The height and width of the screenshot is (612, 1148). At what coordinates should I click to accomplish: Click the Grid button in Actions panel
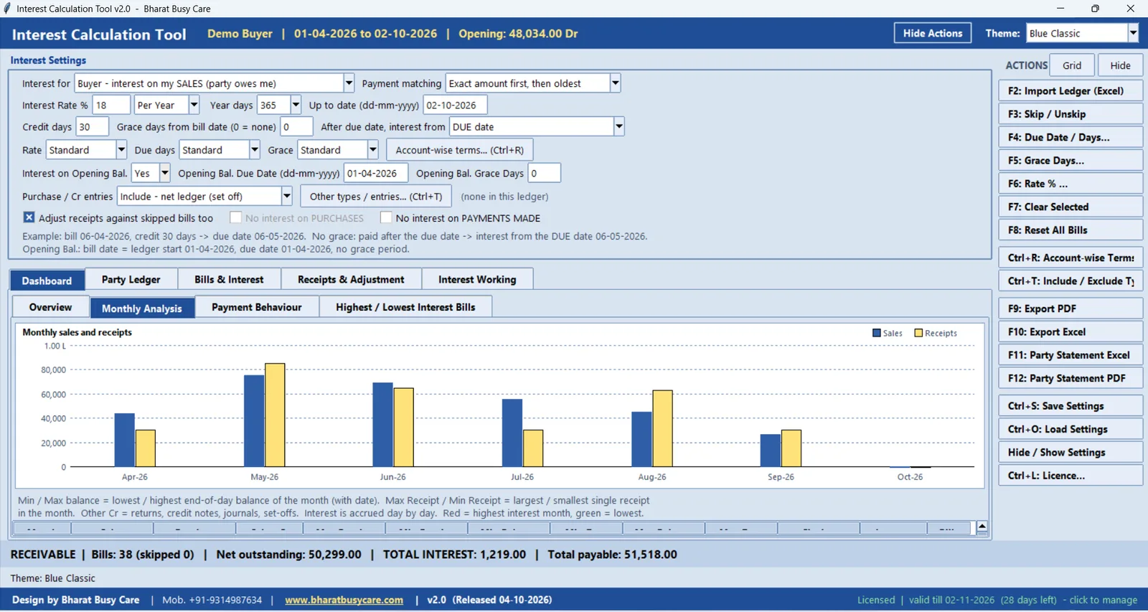point(1072,65)
